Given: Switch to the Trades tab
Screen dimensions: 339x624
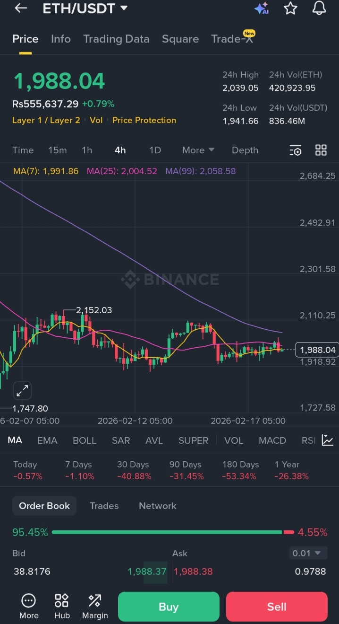Looking at the screenshot, I should point(104,506).
